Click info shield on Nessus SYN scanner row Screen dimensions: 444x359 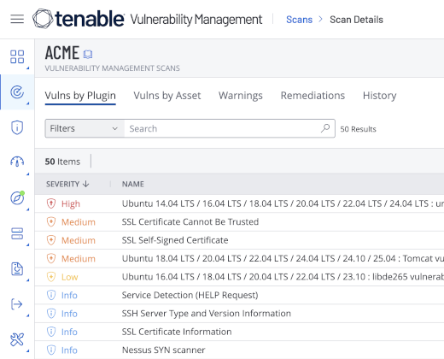(51, 350)
